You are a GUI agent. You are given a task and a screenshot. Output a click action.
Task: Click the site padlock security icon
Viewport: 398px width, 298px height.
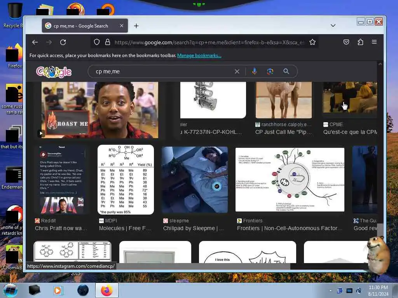point(108,42)
